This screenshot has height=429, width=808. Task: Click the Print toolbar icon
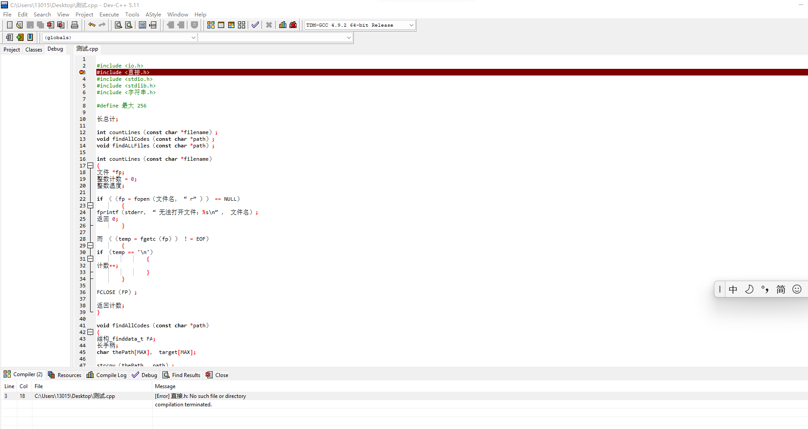pos(75,25)
